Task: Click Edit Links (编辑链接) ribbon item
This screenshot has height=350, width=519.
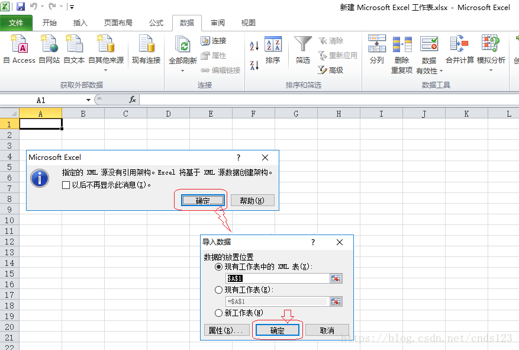Action: [x=221, y=70]
